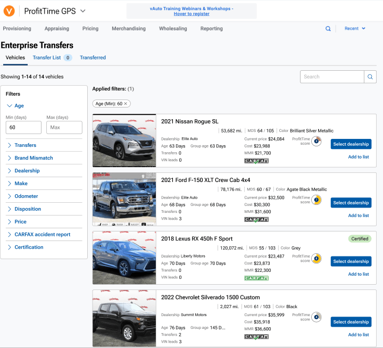This screenshot has width=383, height=348.
Task: Open the Provisioning menu
Action: [x=17, y=29]
